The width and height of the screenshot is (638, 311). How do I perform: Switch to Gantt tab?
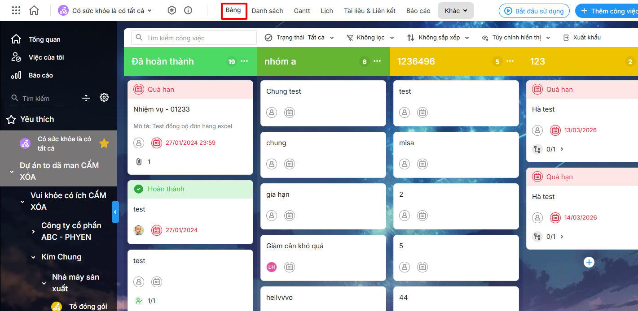(x=302, y=11)
